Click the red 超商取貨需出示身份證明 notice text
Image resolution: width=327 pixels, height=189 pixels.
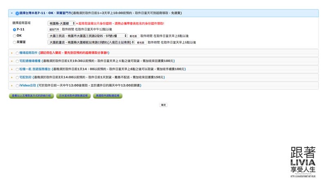pyautogui.click(x=120, y=24)
